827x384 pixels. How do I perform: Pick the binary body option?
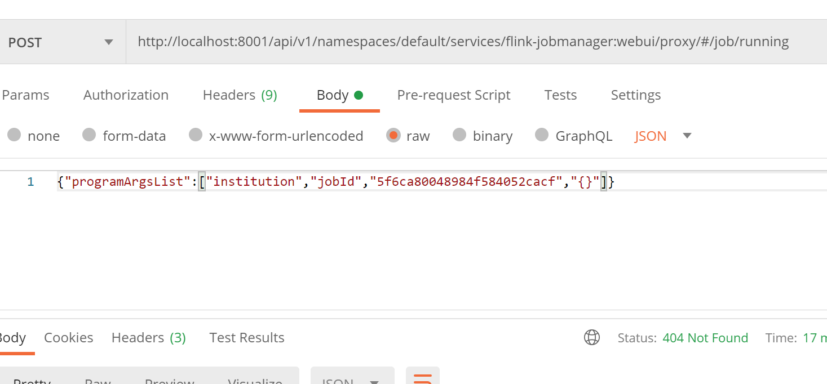click(459, 135)
